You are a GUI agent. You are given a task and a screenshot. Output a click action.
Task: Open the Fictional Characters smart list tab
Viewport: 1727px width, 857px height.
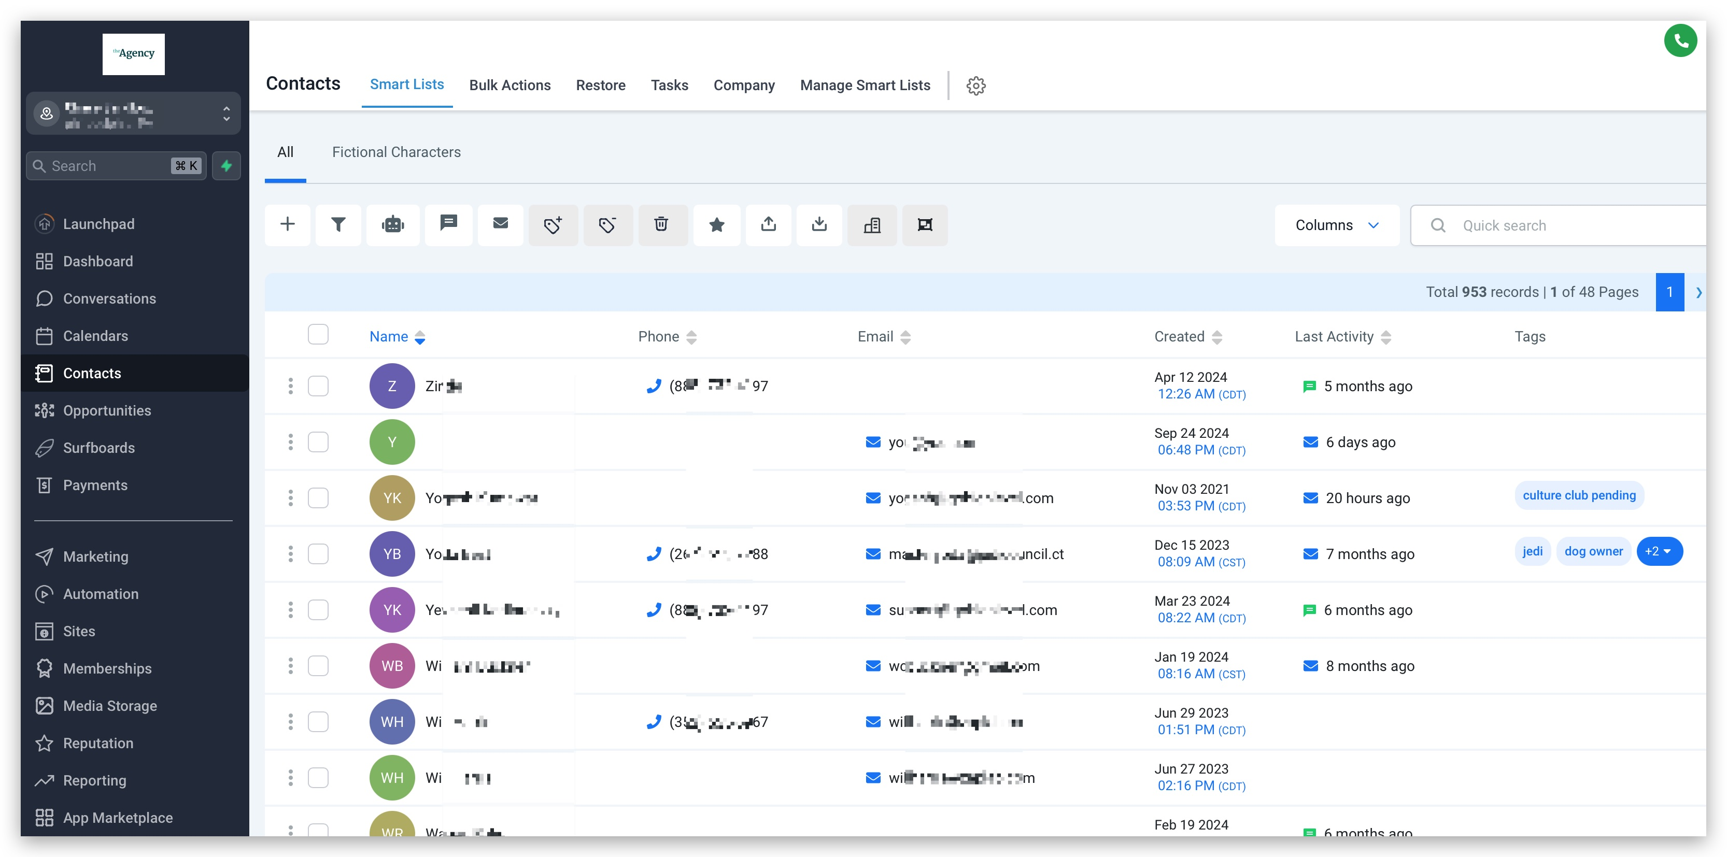[396, 152]
